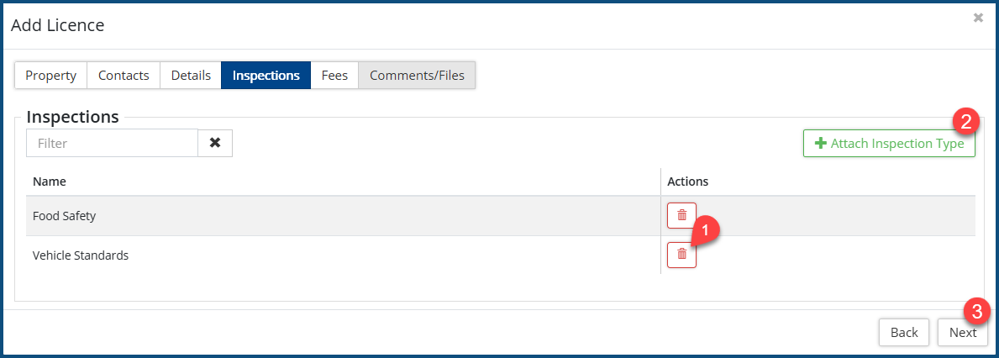
Task: Click Attach Inspection Type button
Action: [x=889, y=144]
